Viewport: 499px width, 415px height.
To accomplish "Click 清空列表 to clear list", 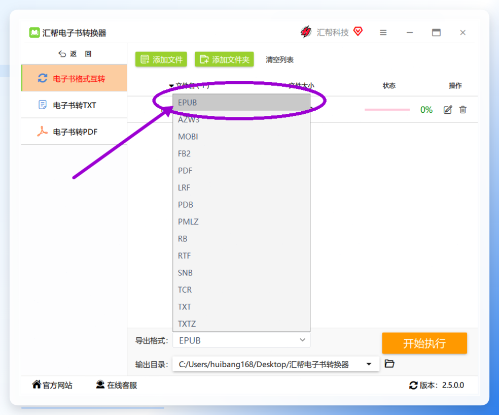I will coord(279,59).
